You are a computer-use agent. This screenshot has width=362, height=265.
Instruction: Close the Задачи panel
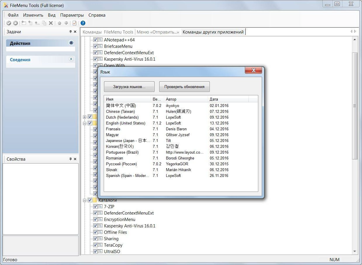coord(75,31)
